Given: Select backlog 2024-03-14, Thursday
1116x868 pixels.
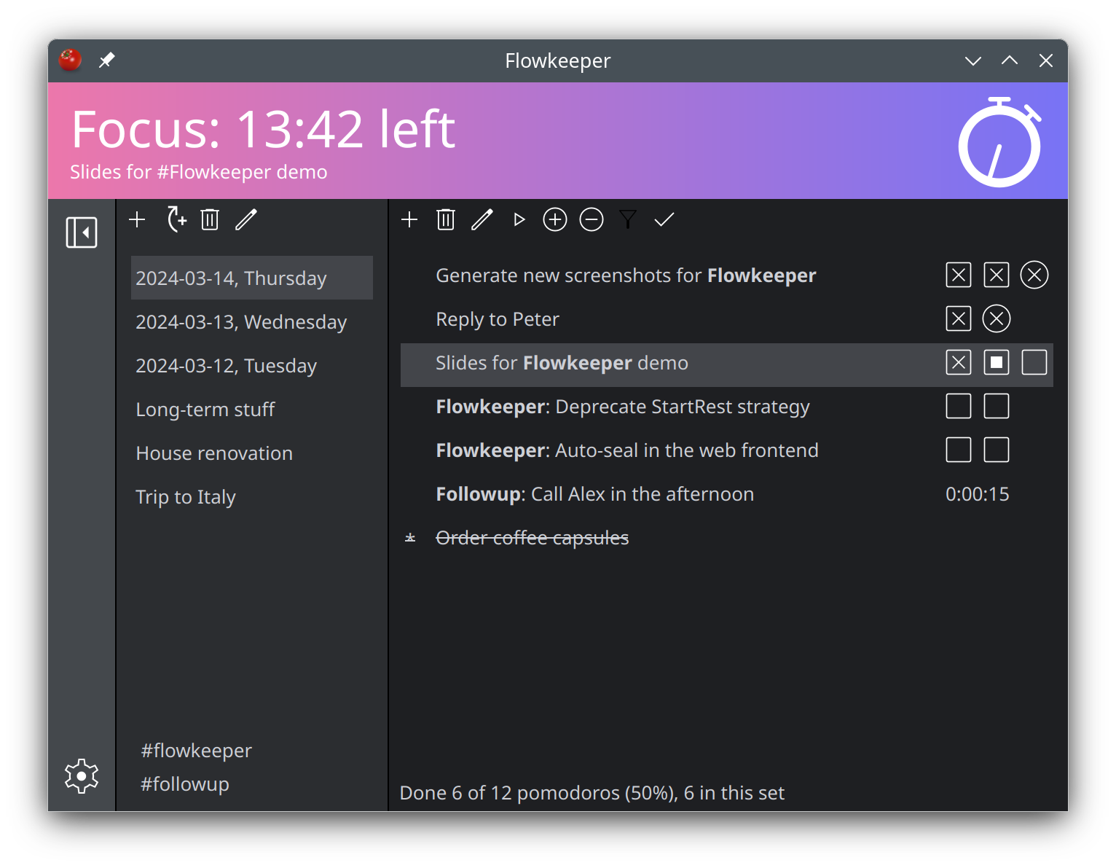Looking at the screenshot, I should click(x=252, y=278).
